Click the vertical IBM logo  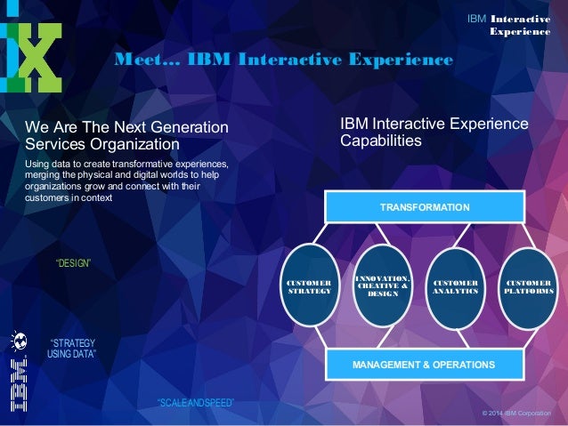point(19,385)
